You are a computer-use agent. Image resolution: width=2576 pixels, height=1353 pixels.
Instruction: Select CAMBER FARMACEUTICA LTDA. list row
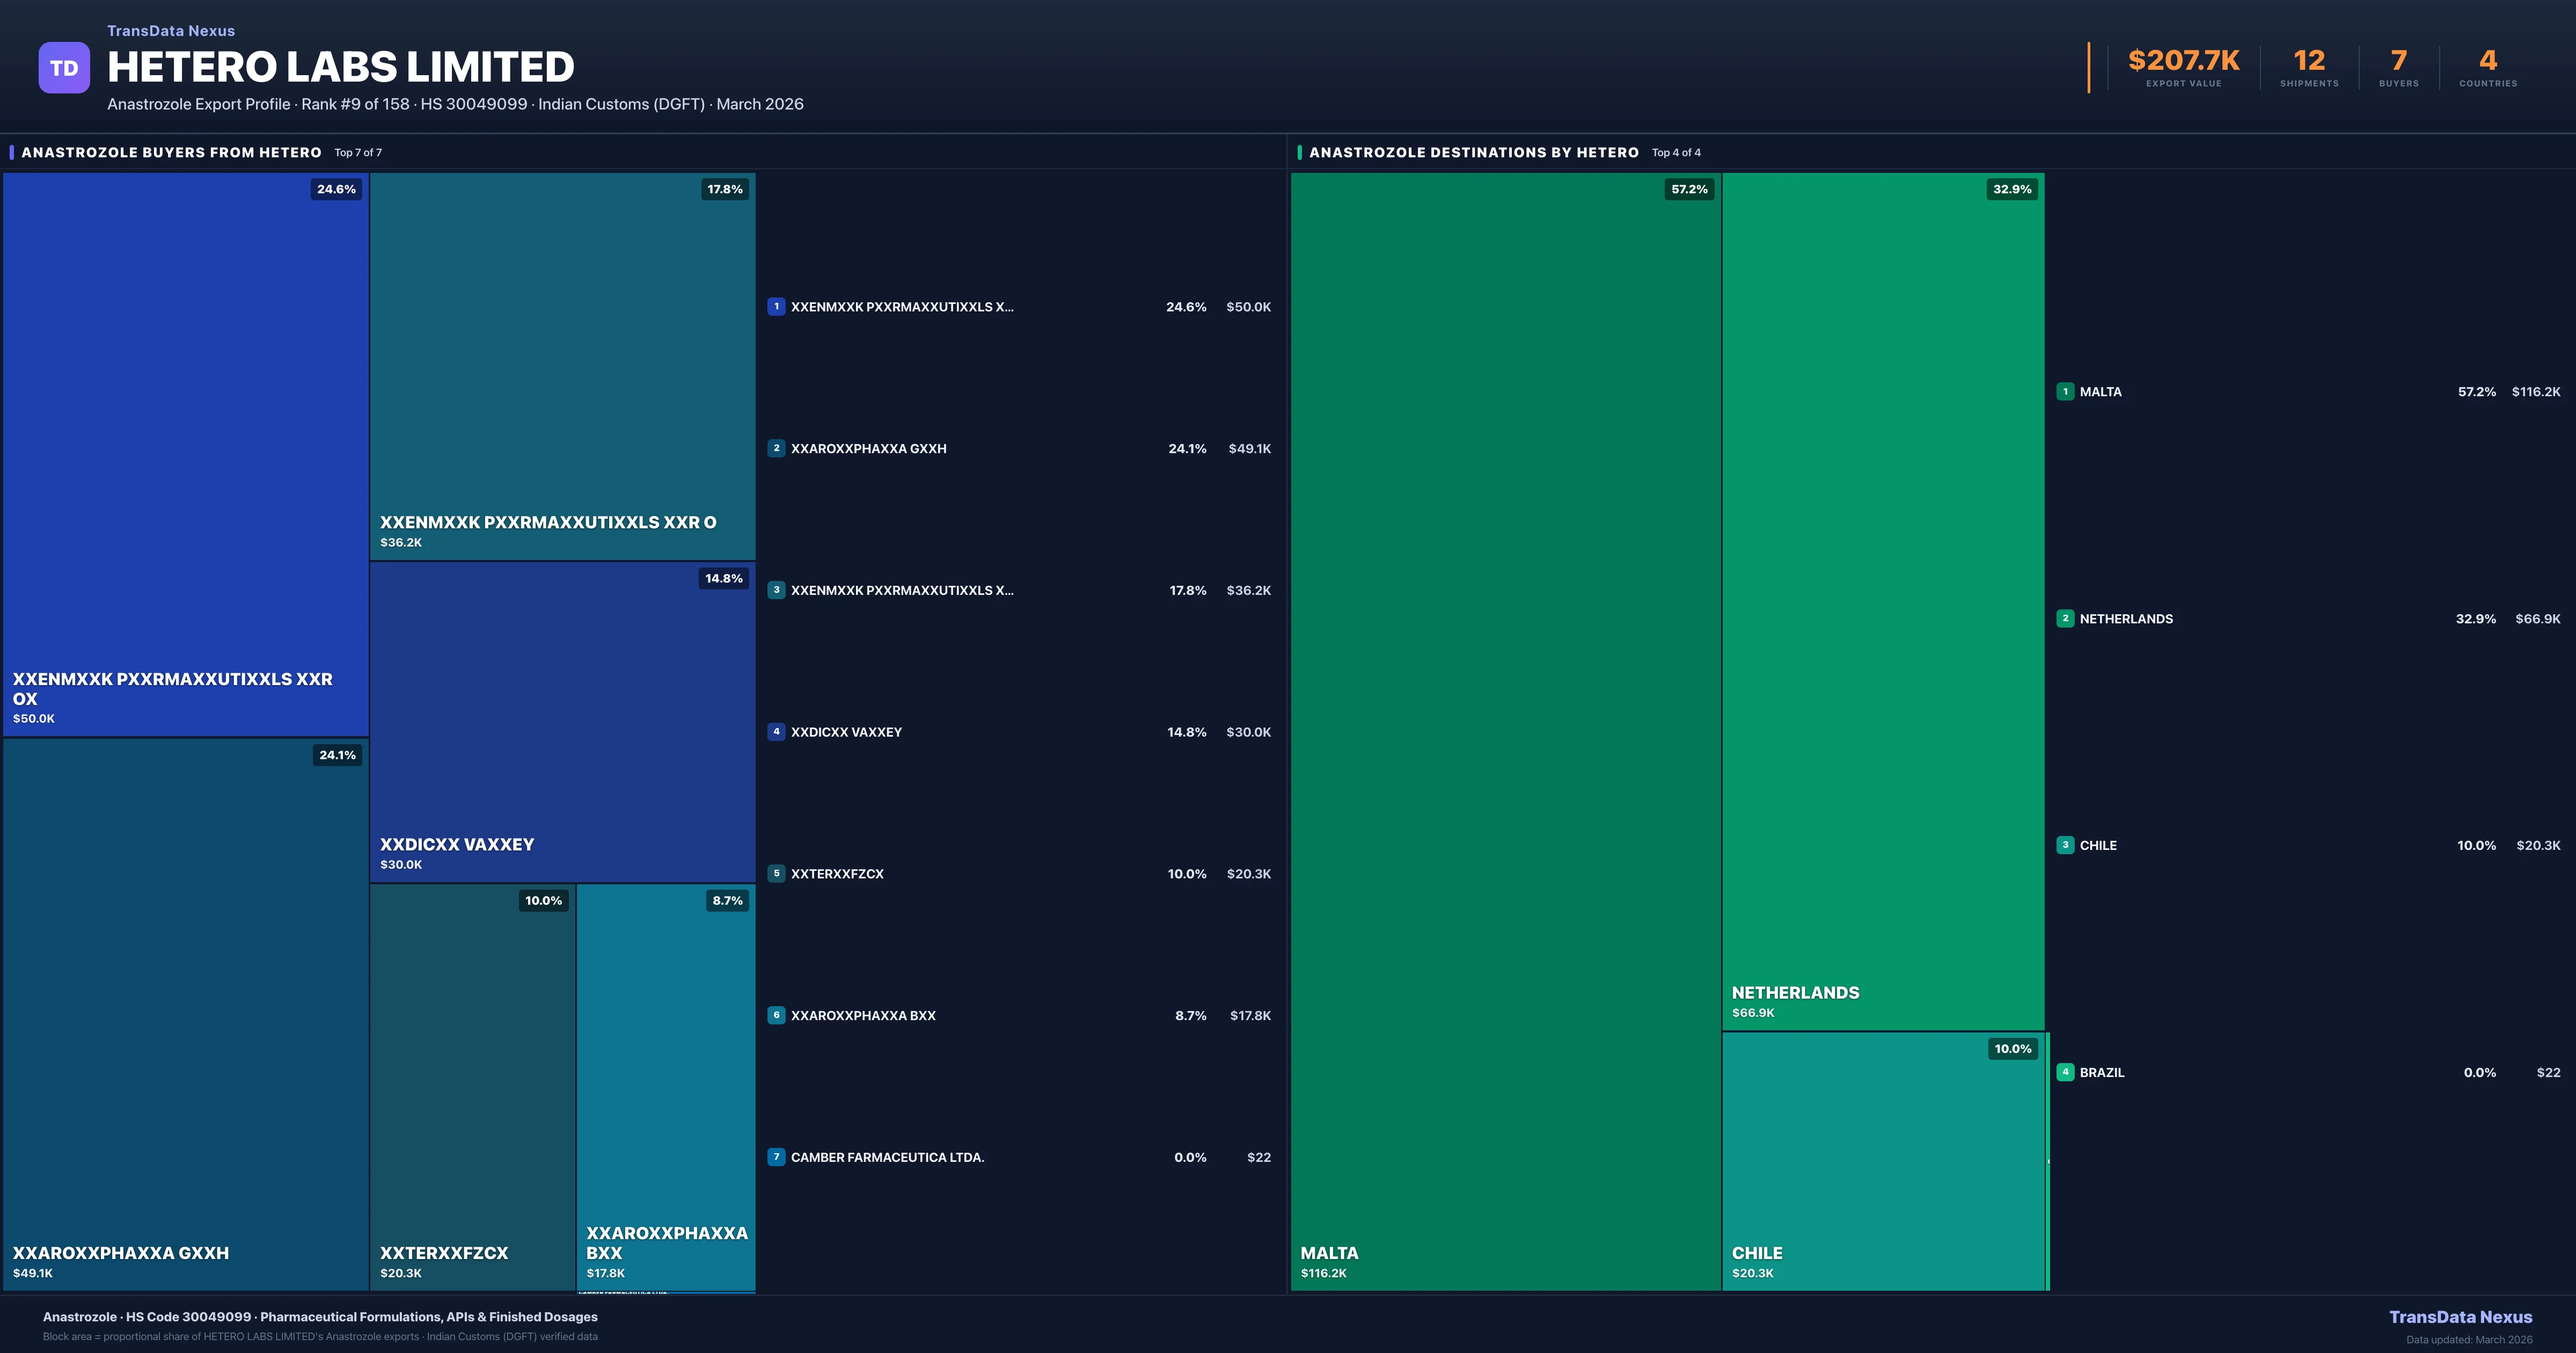[1018, 1157]
